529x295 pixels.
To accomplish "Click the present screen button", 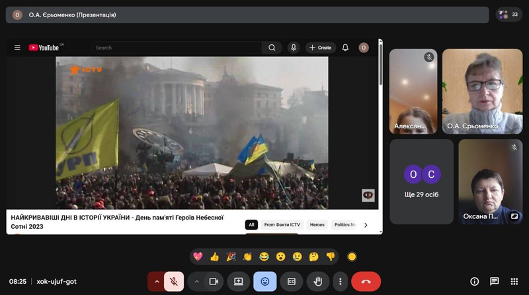I will (238, 281).
